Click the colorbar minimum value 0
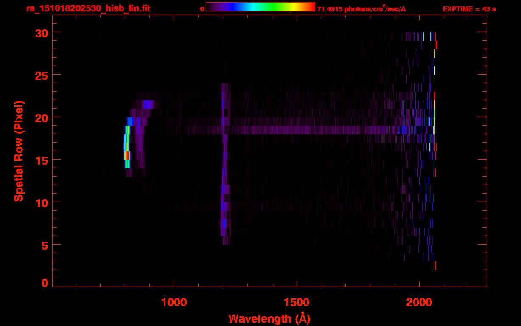 click(x=202, y=9)
